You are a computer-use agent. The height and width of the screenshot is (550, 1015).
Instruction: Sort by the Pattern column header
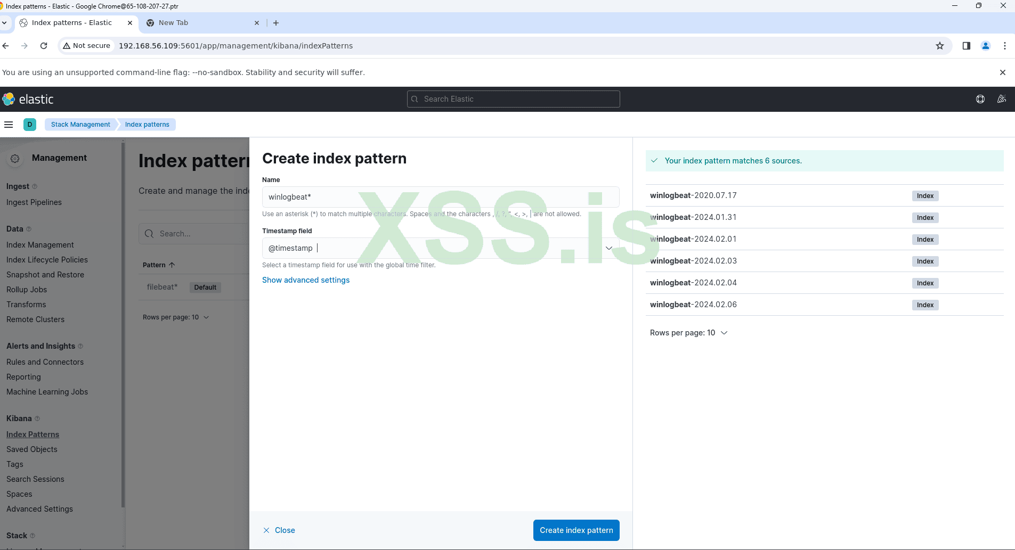click(159, 265)
